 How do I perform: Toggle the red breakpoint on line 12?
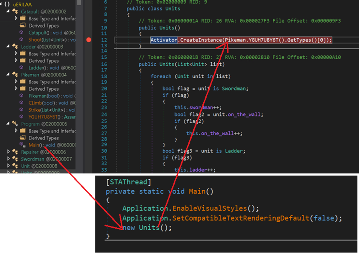pyautogui.click(x=89, y=40)
